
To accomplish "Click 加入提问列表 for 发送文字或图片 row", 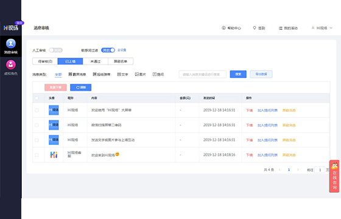I will pos(267,140).
